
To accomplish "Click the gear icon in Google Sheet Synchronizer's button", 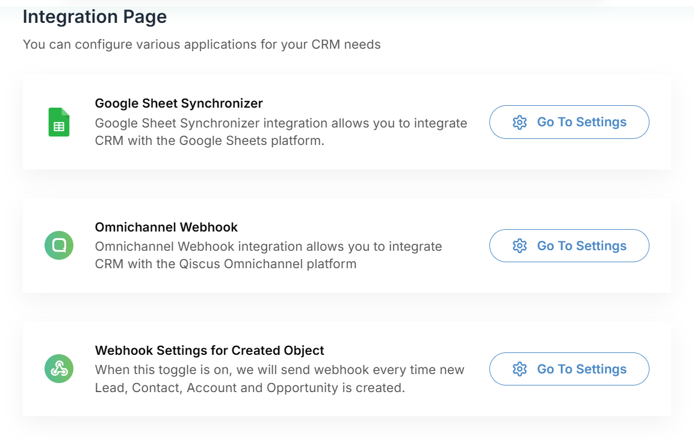I will tap(519, 122).
